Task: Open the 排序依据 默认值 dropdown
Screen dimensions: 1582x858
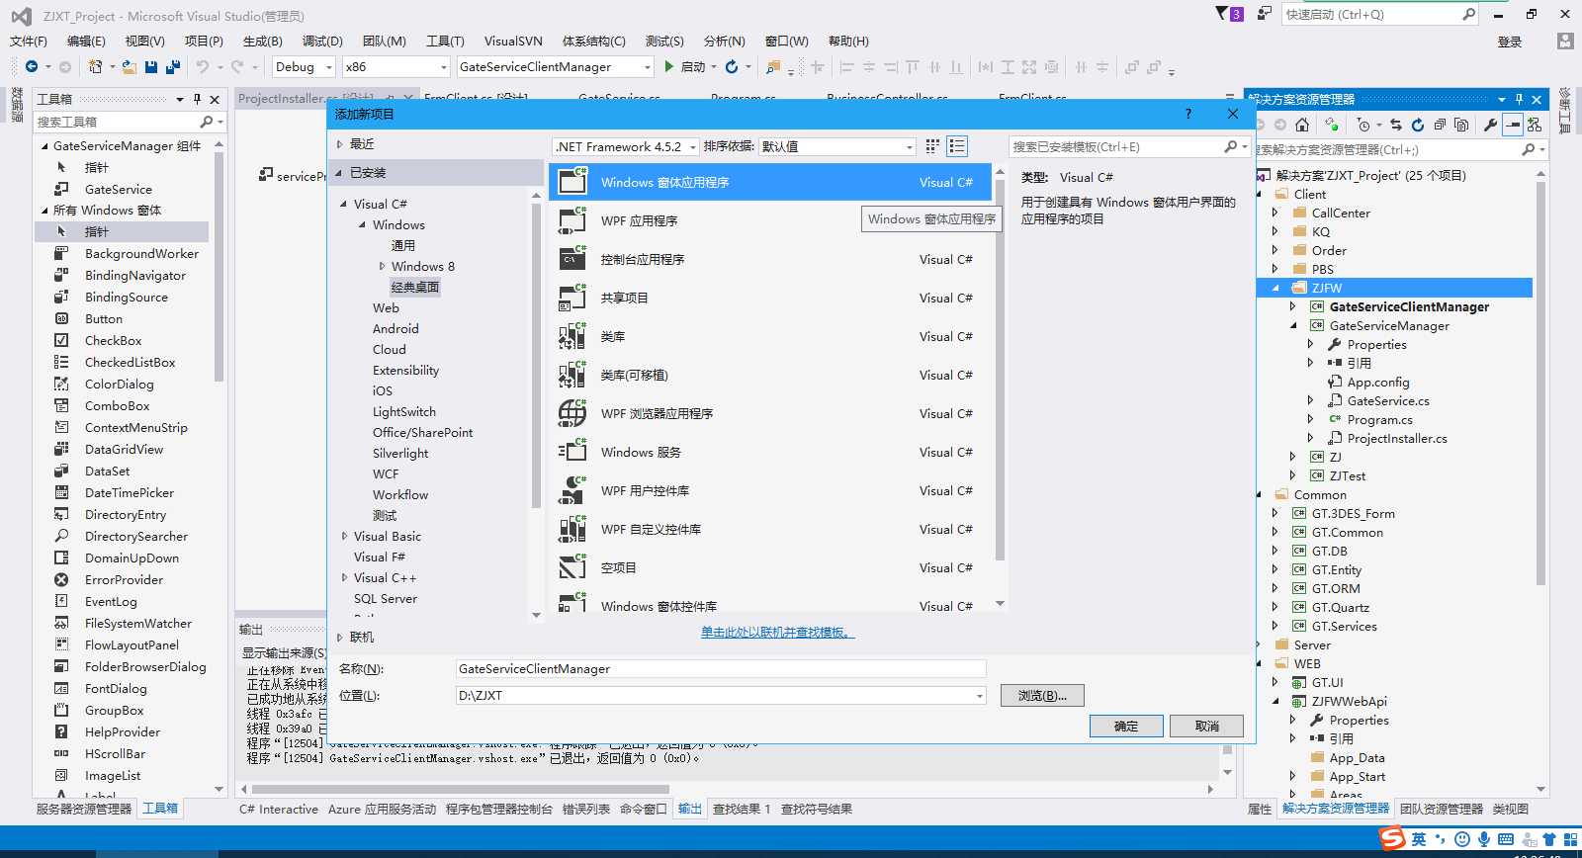Action: 837,146
